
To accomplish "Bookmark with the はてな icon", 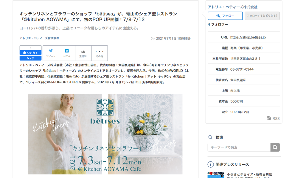I will pyautogui.click(x=67, y=53).
